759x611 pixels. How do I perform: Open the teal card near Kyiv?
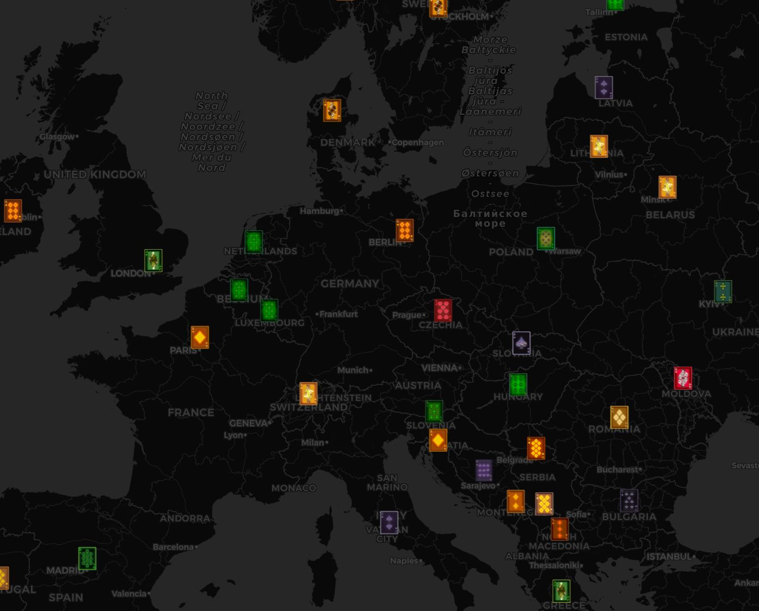pyautogui.click(x=723, y=292)
